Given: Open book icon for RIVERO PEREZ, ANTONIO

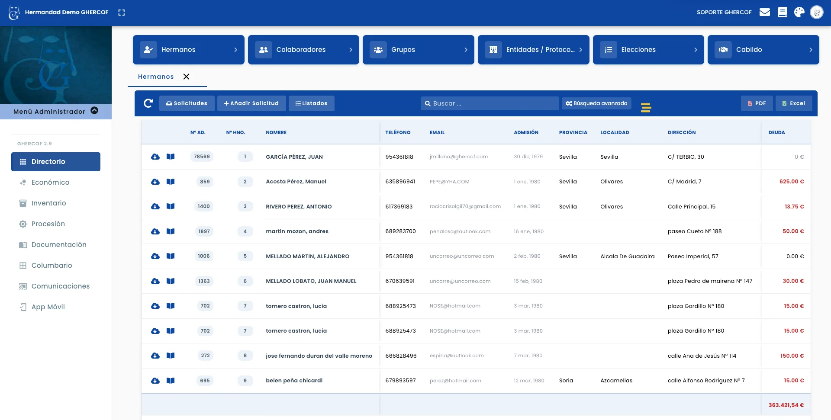Looking at the screenshot, I should point(171,206).
